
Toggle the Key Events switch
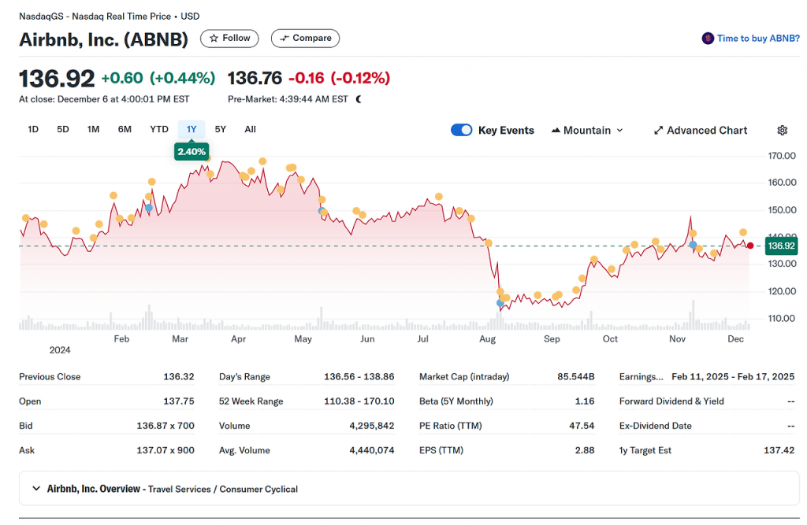click(461, 130)
